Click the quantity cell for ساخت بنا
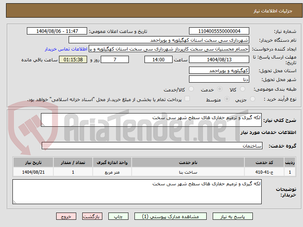 tap(73, 172)
